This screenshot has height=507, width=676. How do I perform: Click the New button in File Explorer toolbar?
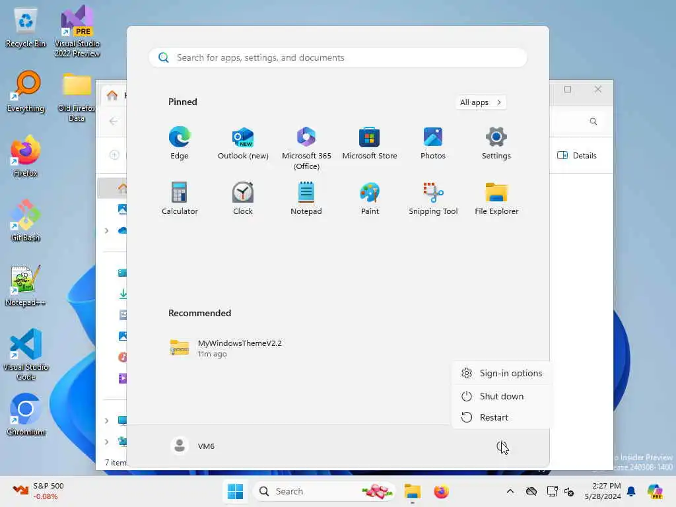116,154
